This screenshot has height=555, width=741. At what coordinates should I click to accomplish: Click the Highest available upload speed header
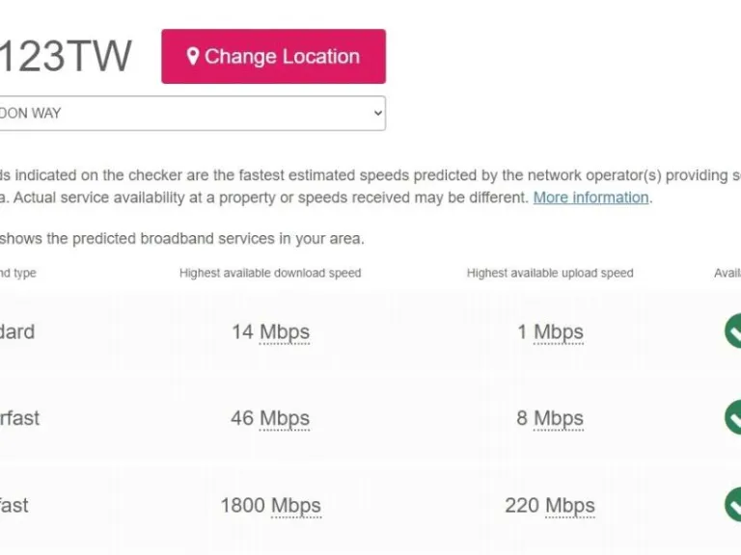pyautogui.click(x=550, y=274)
